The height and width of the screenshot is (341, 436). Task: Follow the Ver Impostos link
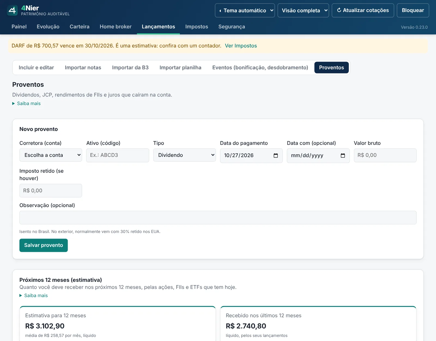click(x=241, y=46)
